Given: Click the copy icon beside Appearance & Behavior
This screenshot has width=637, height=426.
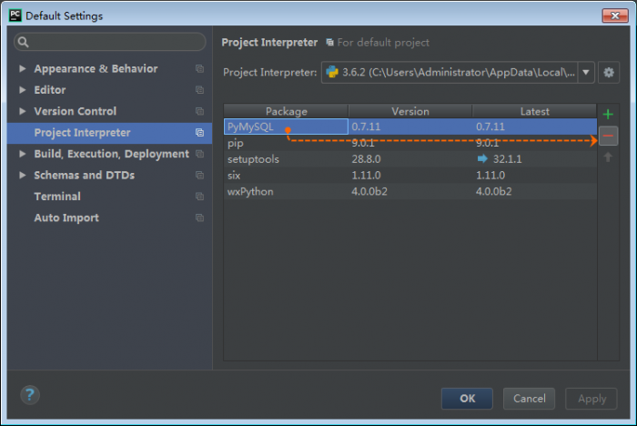Looking at the screenshot, I should (x=199, y=69).
